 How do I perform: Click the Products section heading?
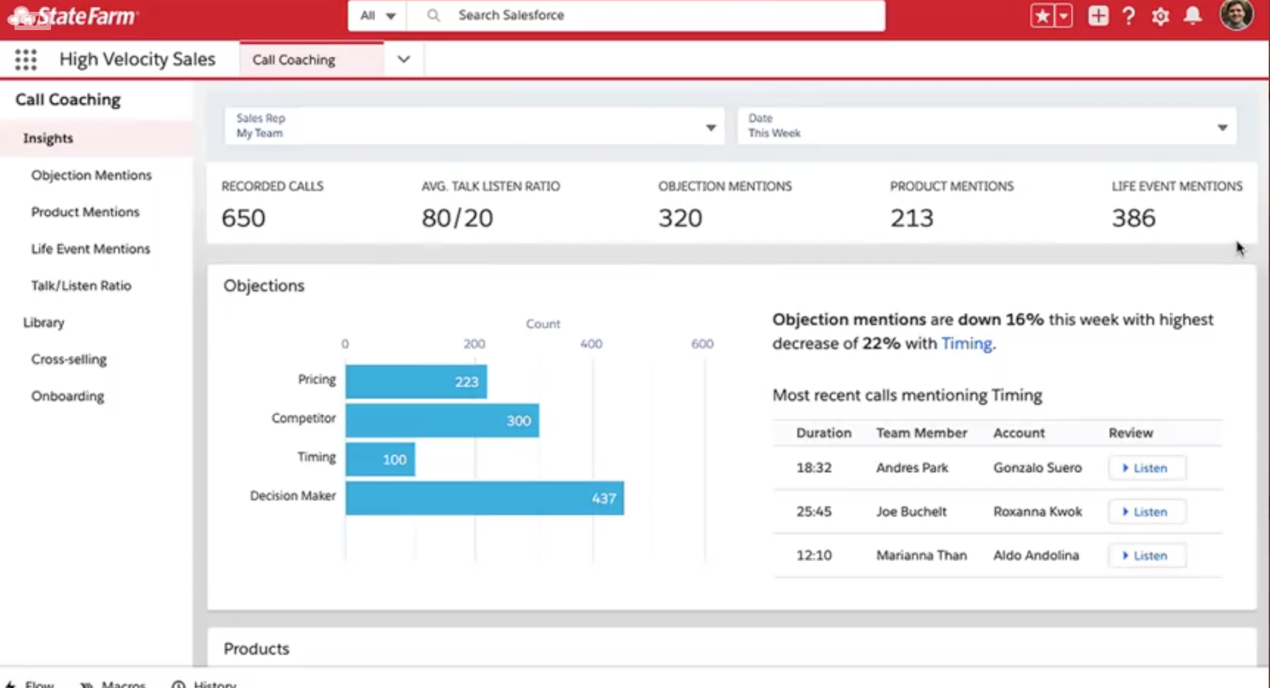point(257,649)
